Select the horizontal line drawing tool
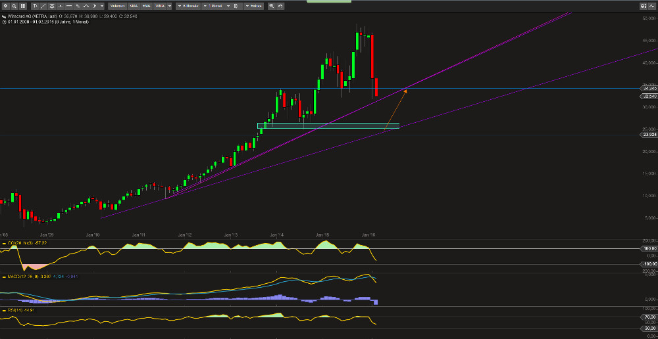The image size is (658, 339). click(69, 6)
